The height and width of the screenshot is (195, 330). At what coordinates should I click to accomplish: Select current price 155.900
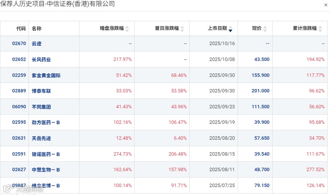260,75
